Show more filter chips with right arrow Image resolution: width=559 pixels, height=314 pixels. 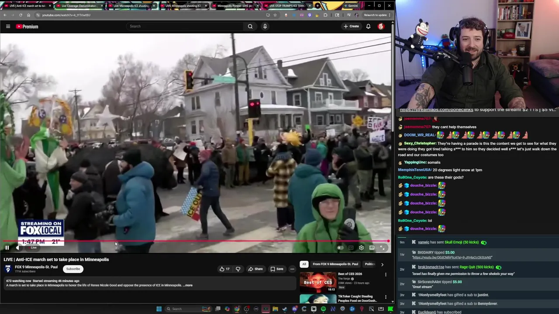coord(382,264)
